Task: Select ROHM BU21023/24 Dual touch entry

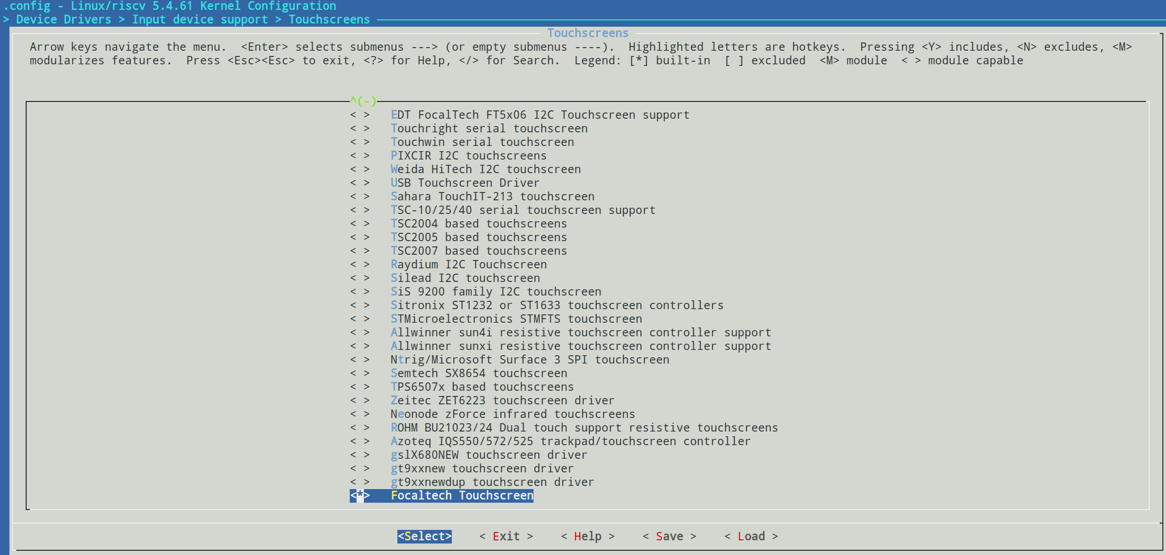Action: (584, 428)
